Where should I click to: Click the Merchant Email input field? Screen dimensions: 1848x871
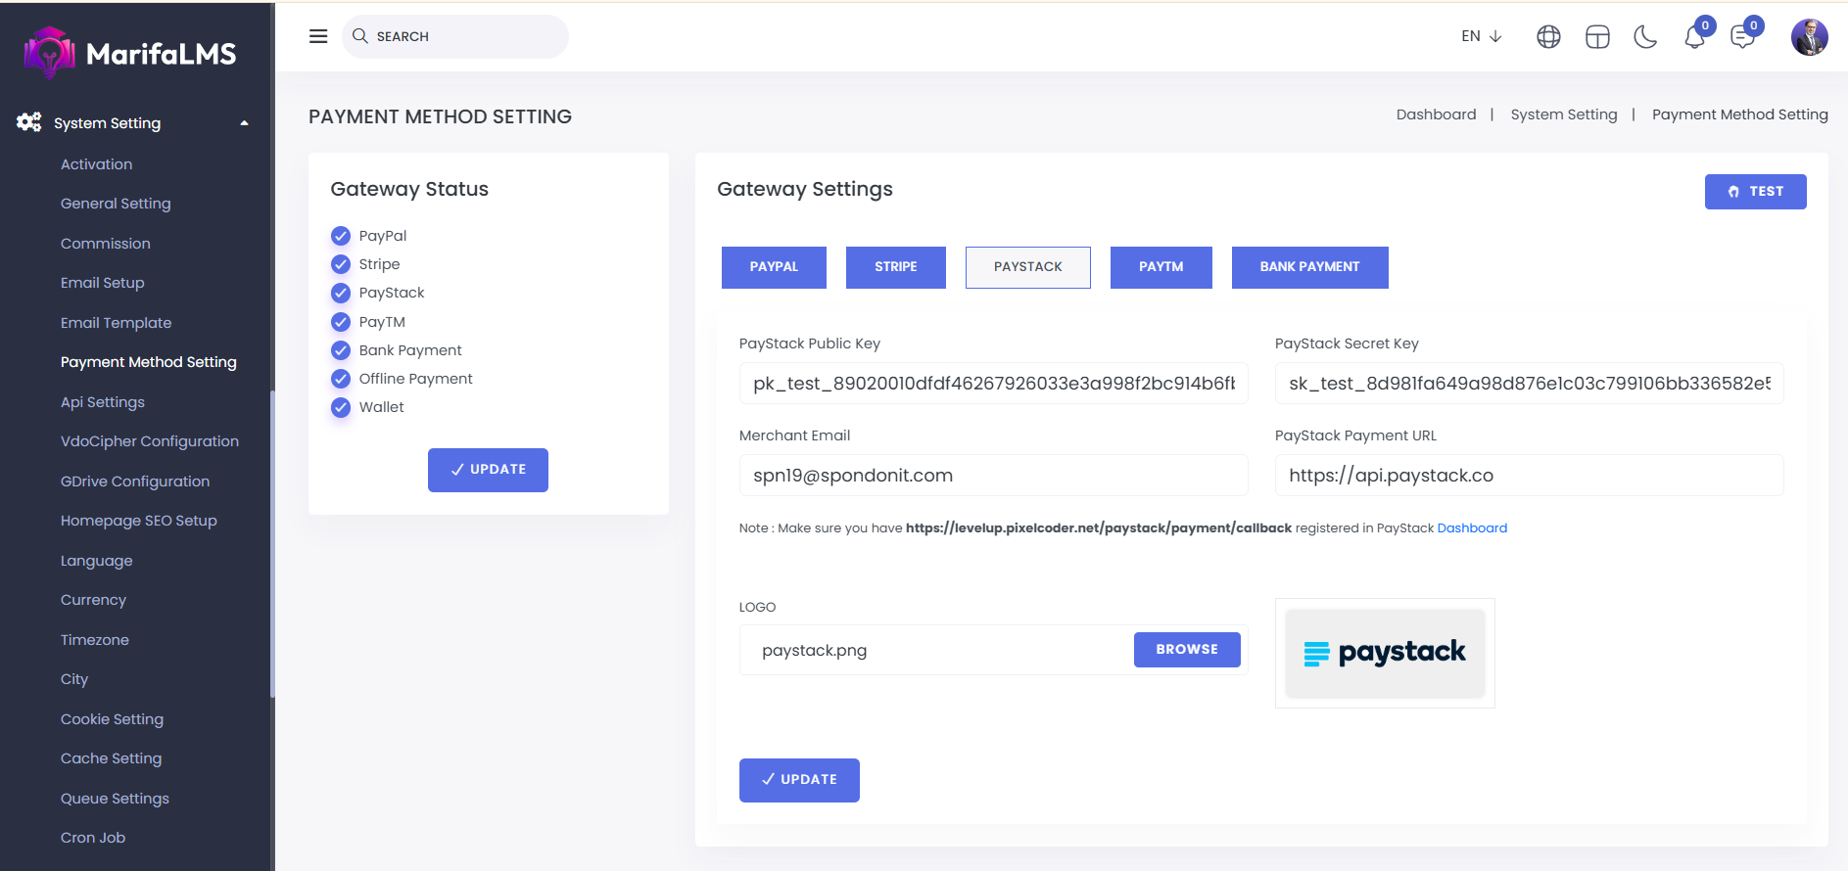pyautogui.click(x=993, y=476)
